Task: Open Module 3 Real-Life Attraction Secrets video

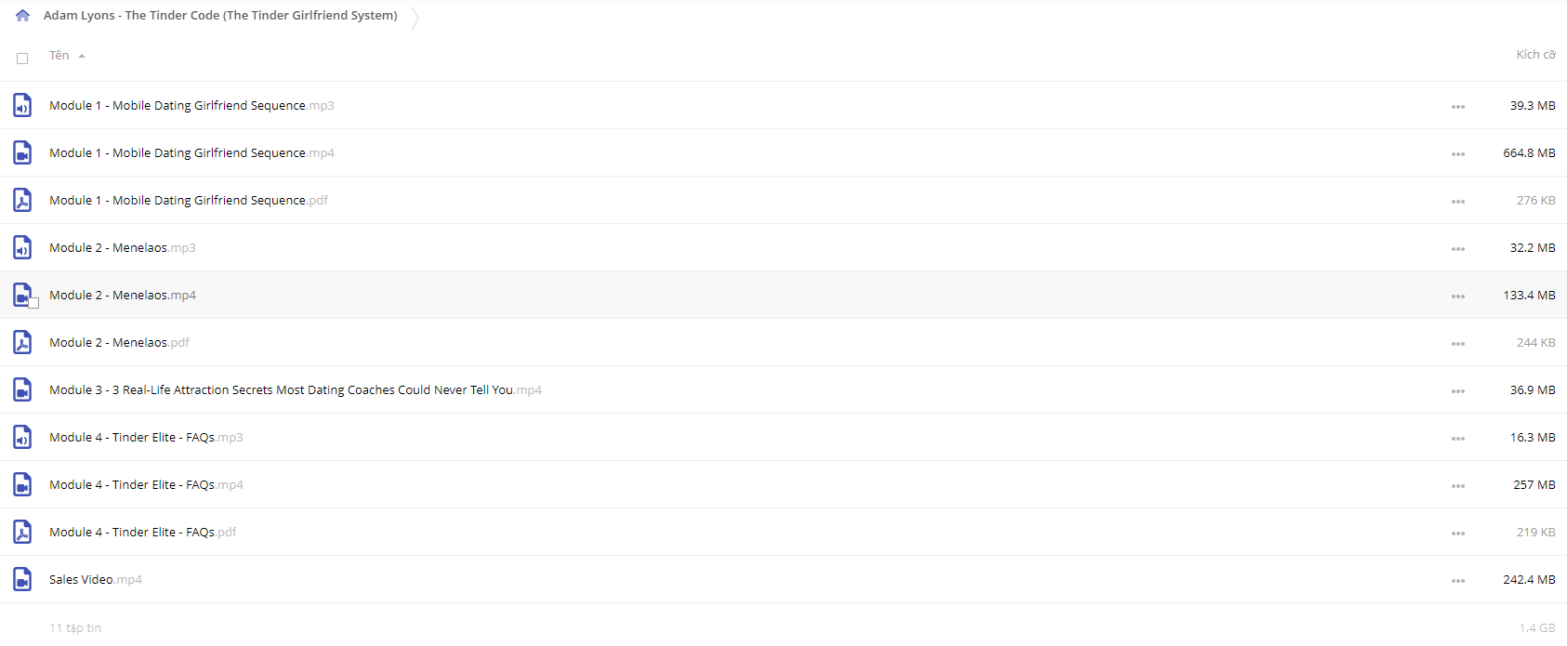Action: pyautogui.click(x=296, y=390)
